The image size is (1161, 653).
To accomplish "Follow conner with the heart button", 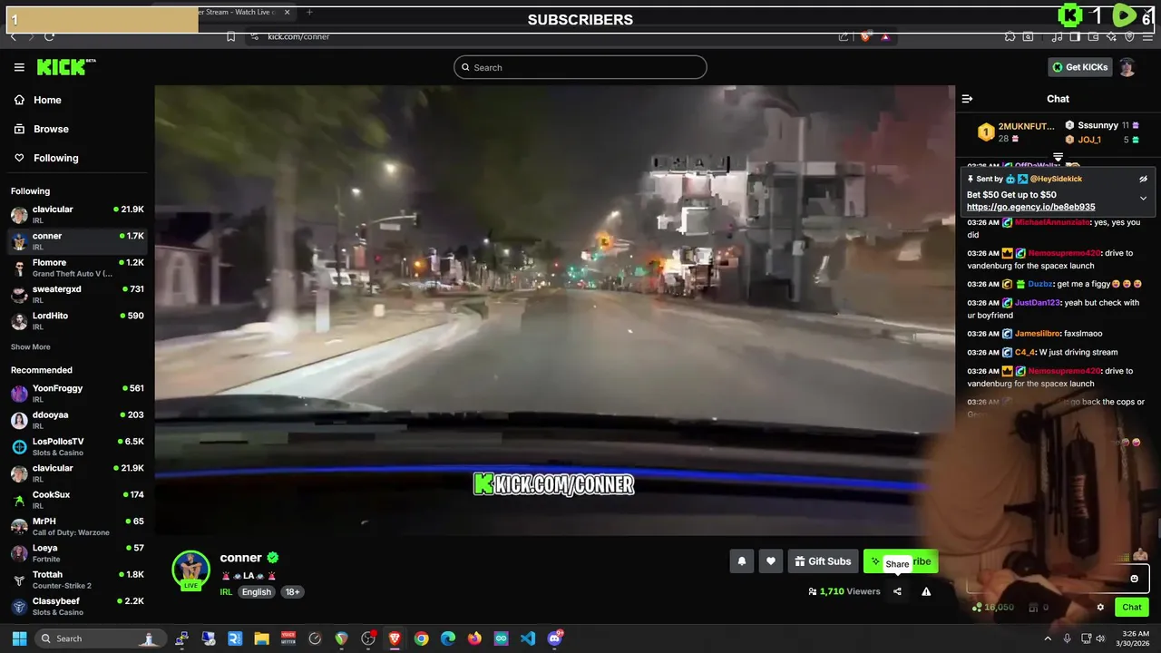I will pyautogui.click(x=770, y=561).
